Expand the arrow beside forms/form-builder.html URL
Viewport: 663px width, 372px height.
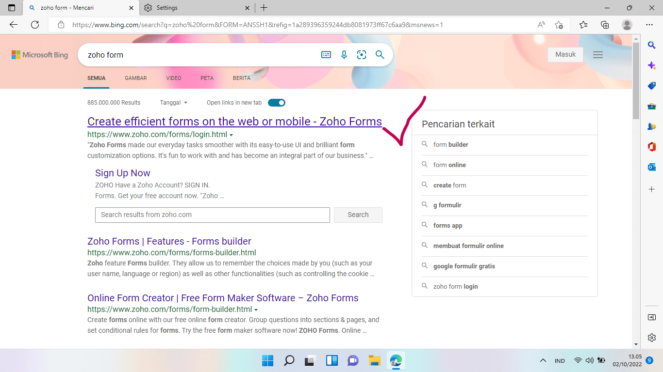coord(256,310)
